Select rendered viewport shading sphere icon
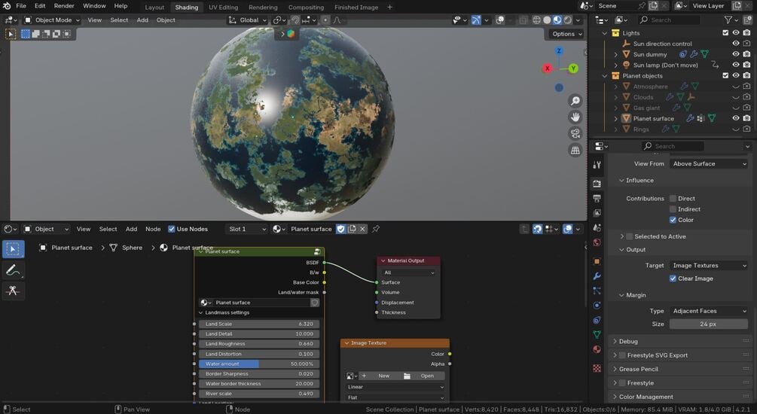 click(568, 20)
